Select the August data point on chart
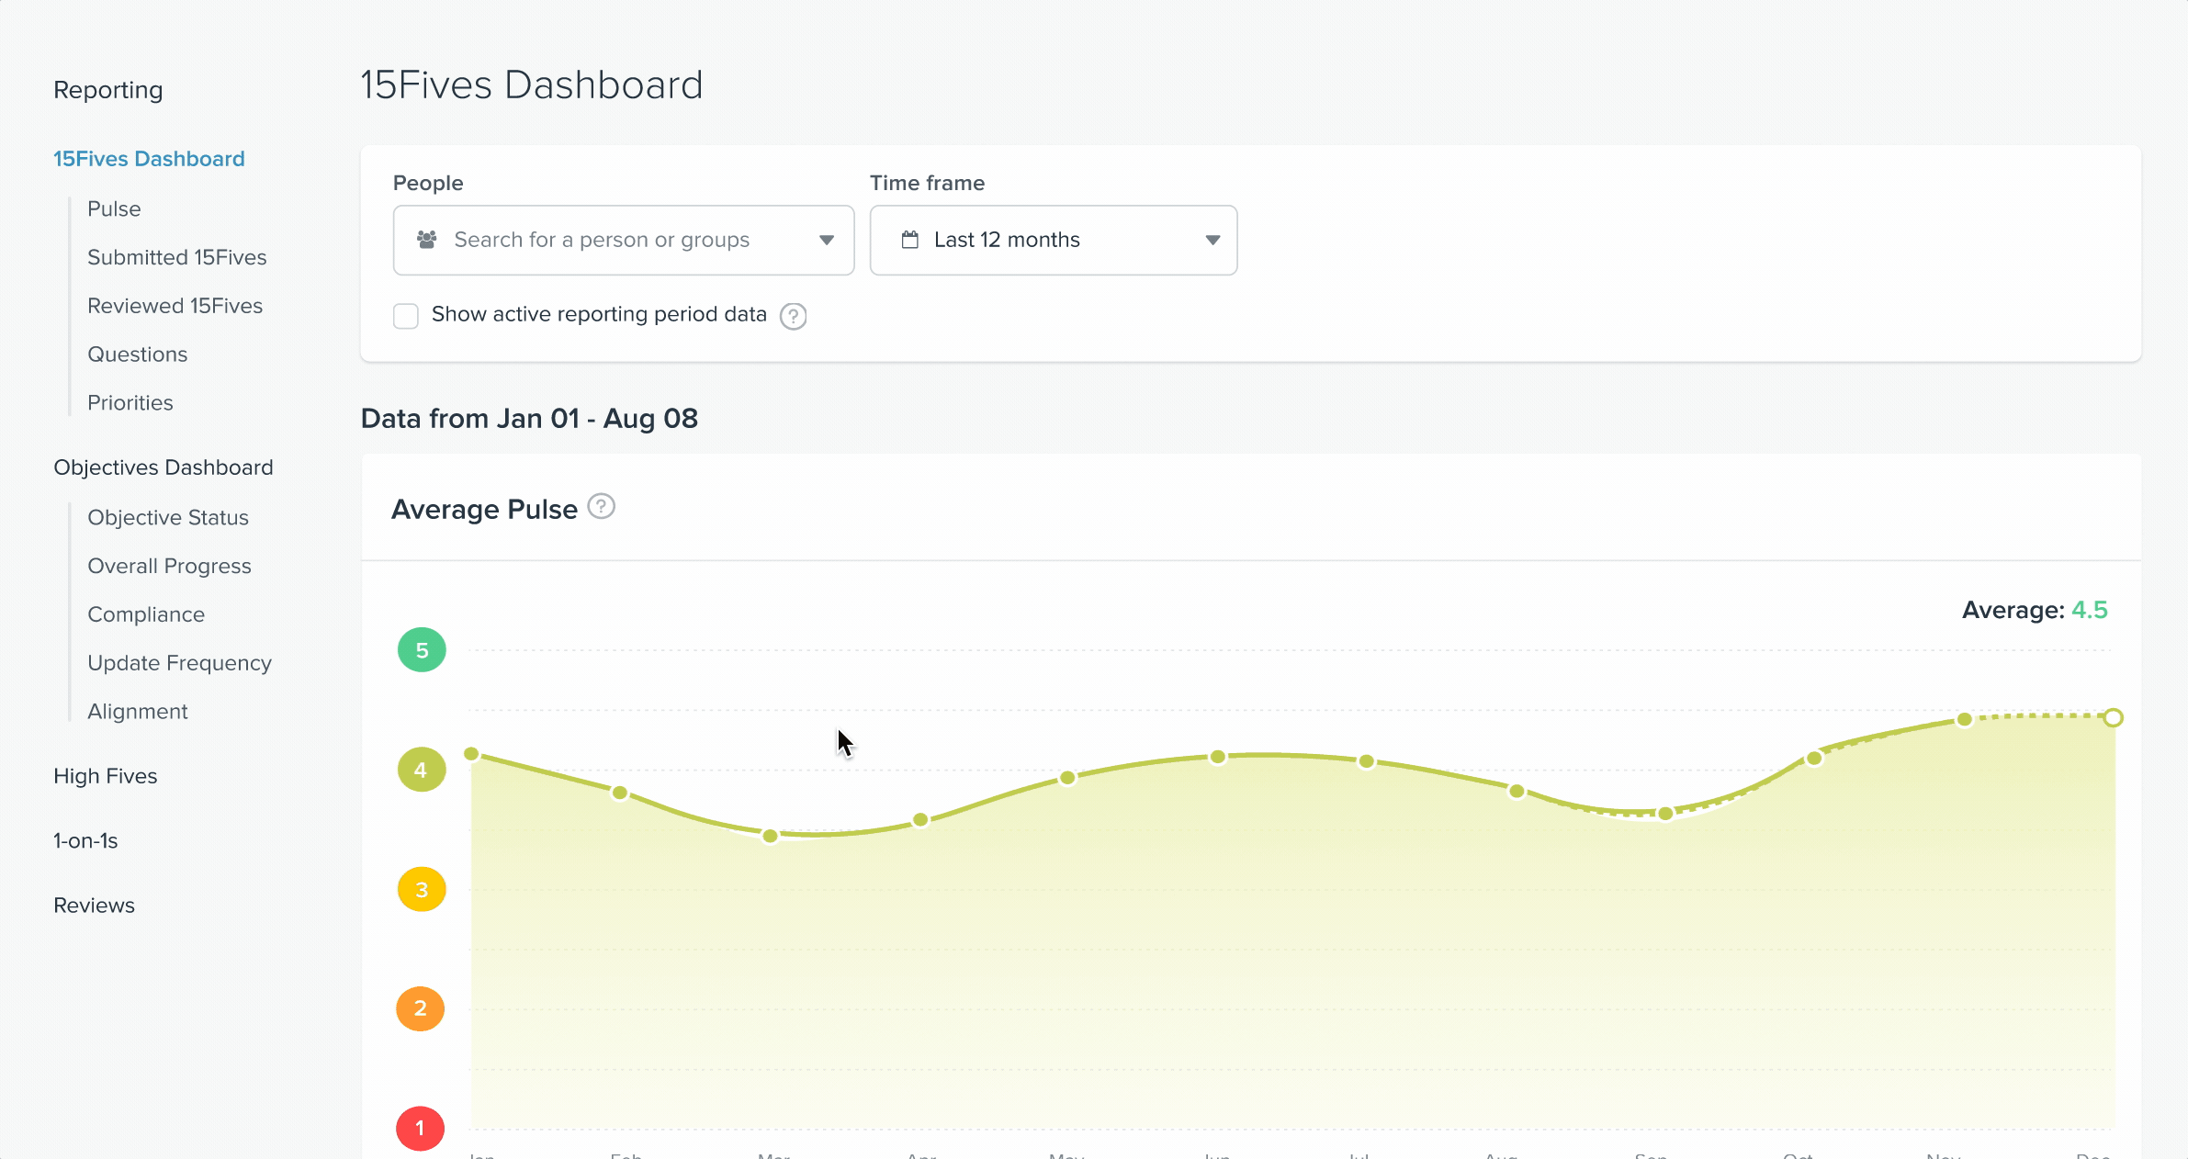The width and height of the screenshot is (2188, 1159). (1517, 791)
